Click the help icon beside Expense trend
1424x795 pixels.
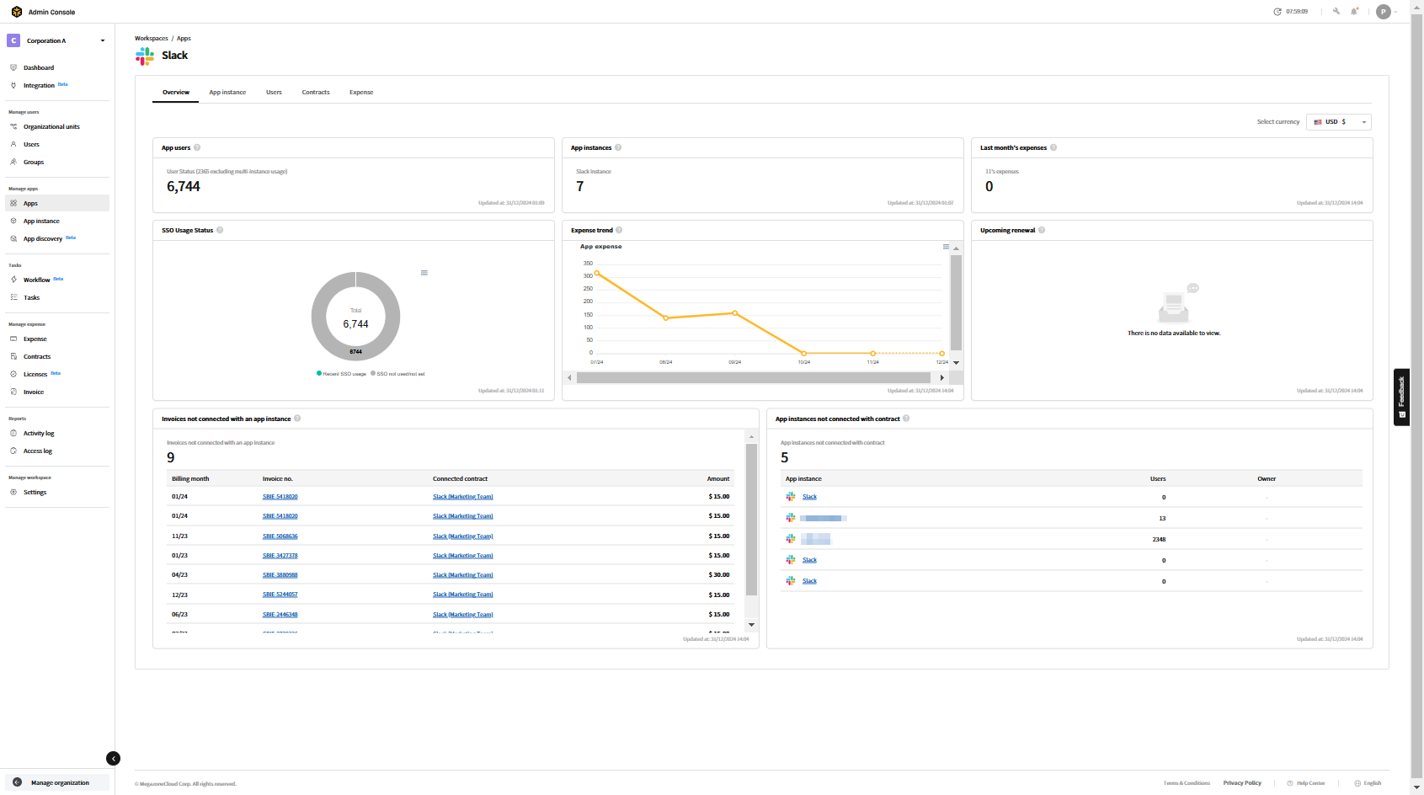[619, 230]
